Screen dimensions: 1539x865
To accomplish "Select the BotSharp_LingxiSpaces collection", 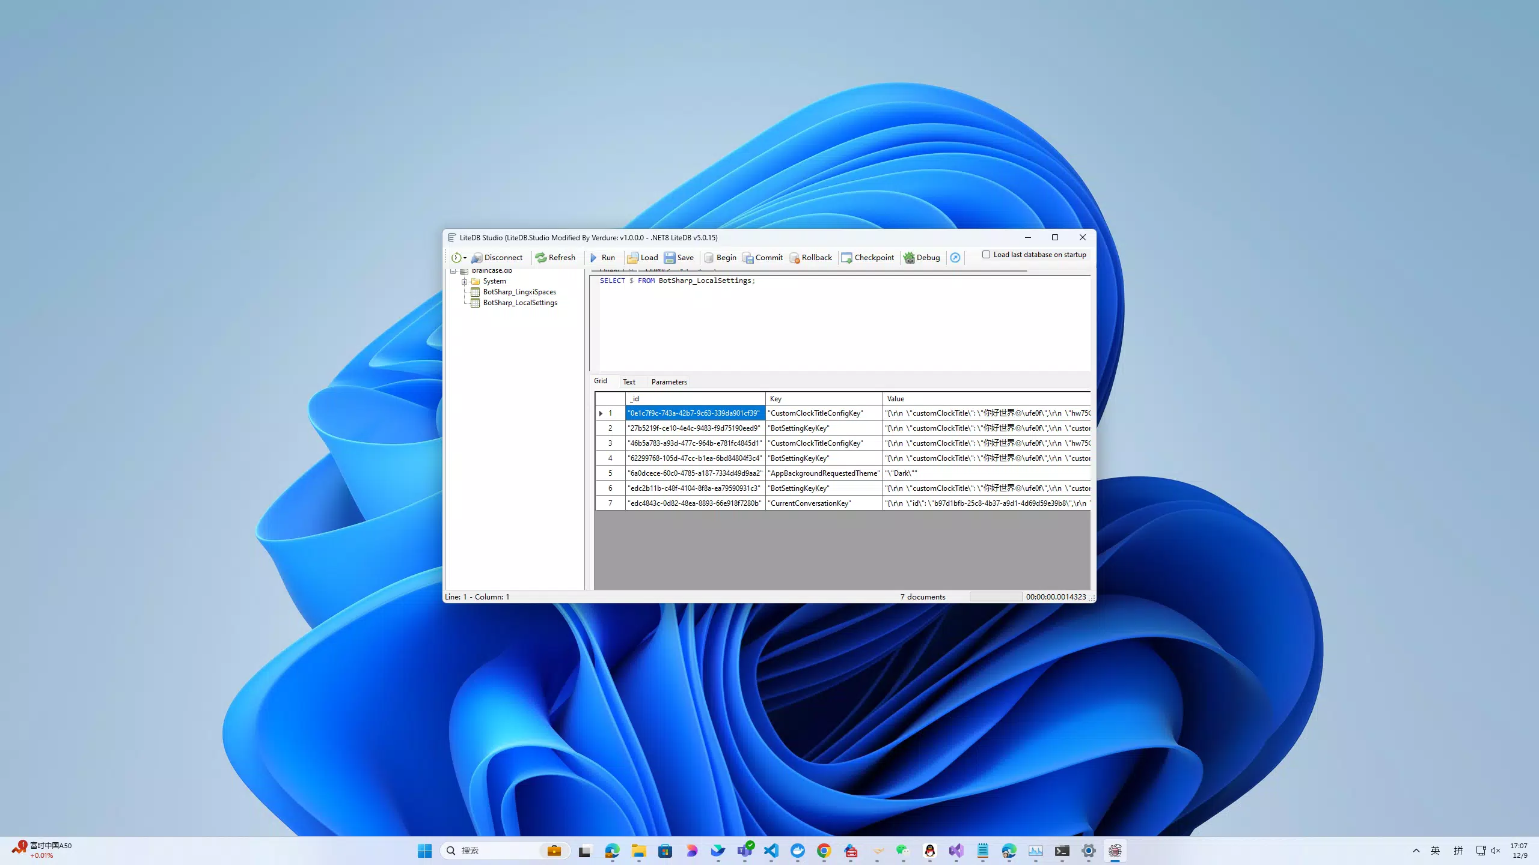I will pyautogui.click(x=519, y=292).
